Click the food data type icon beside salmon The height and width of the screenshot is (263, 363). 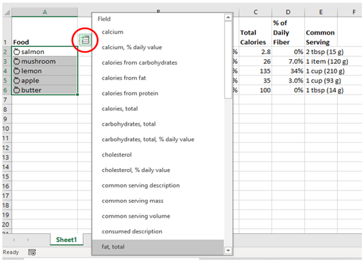coord(17,52)
